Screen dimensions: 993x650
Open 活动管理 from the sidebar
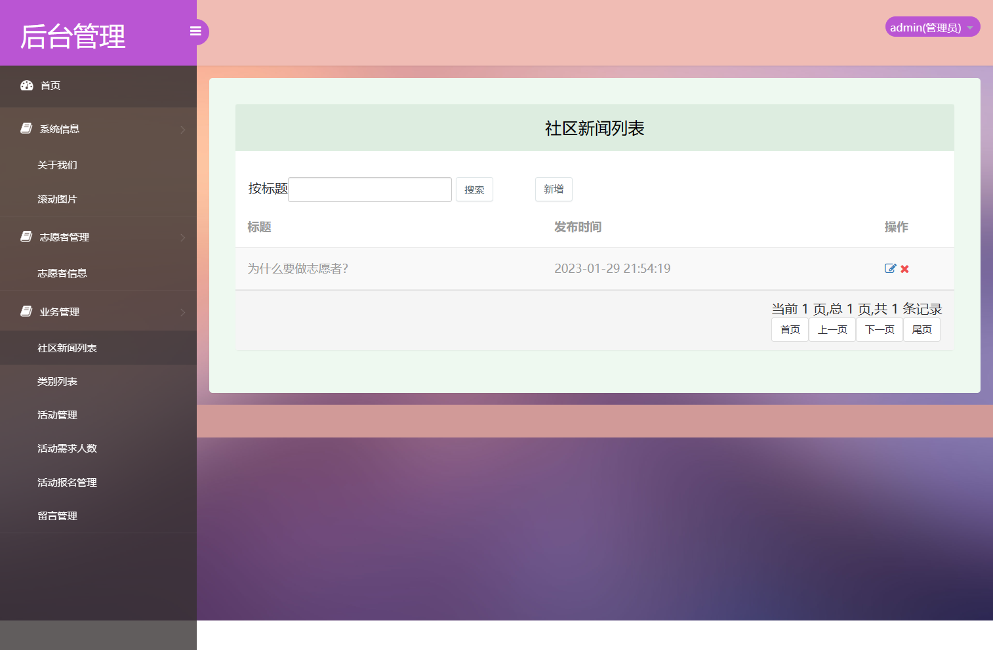point(57,415)
